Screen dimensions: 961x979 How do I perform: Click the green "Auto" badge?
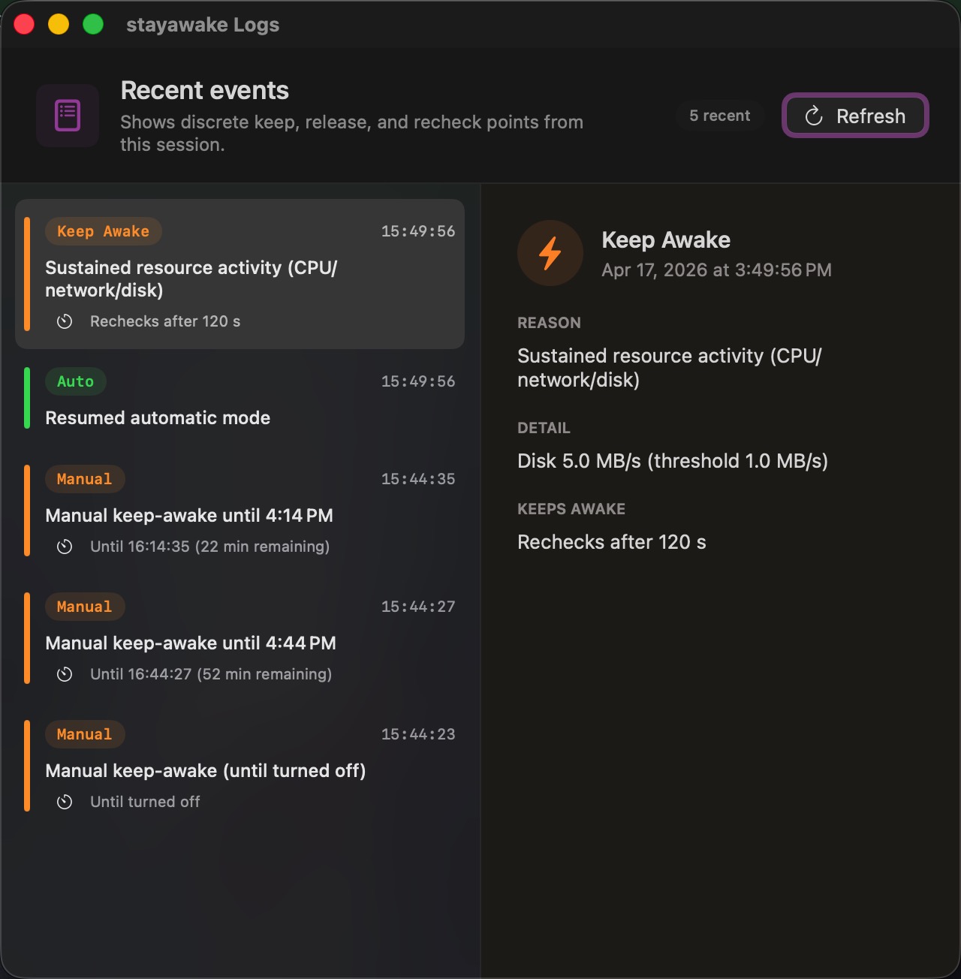[x=75, y=381]
